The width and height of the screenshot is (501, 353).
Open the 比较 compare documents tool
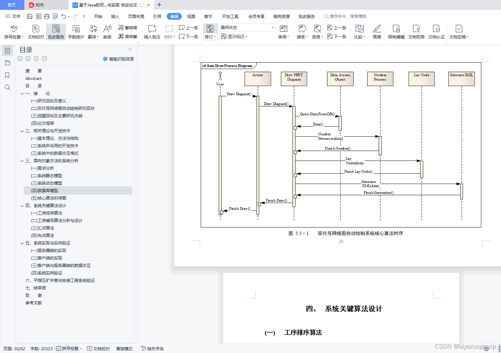pyautogui.click(x=359, y=32)
